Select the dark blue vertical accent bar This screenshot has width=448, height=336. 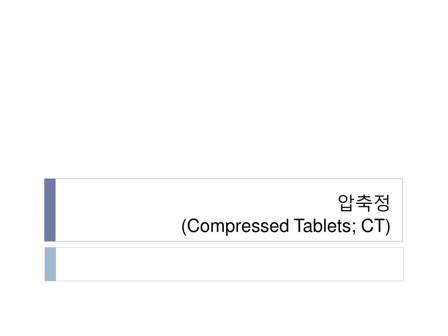point(50,210)
